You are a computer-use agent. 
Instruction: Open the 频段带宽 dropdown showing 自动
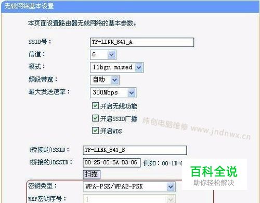point(105,80)
